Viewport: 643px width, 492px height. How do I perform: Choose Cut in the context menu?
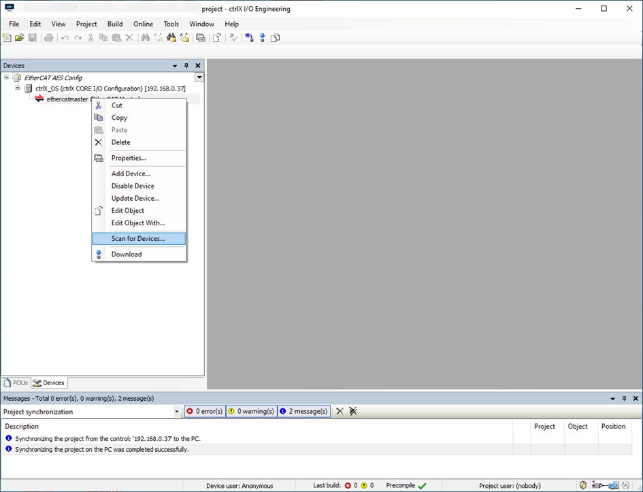point(139,105)
